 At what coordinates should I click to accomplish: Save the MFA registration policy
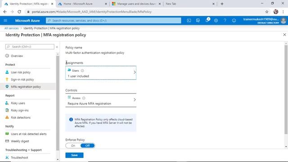(74, 155)
